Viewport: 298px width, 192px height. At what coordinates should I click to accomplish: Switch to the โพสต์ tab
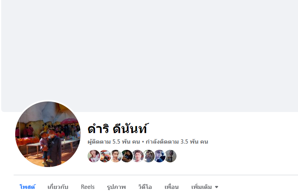pos(27,187)
